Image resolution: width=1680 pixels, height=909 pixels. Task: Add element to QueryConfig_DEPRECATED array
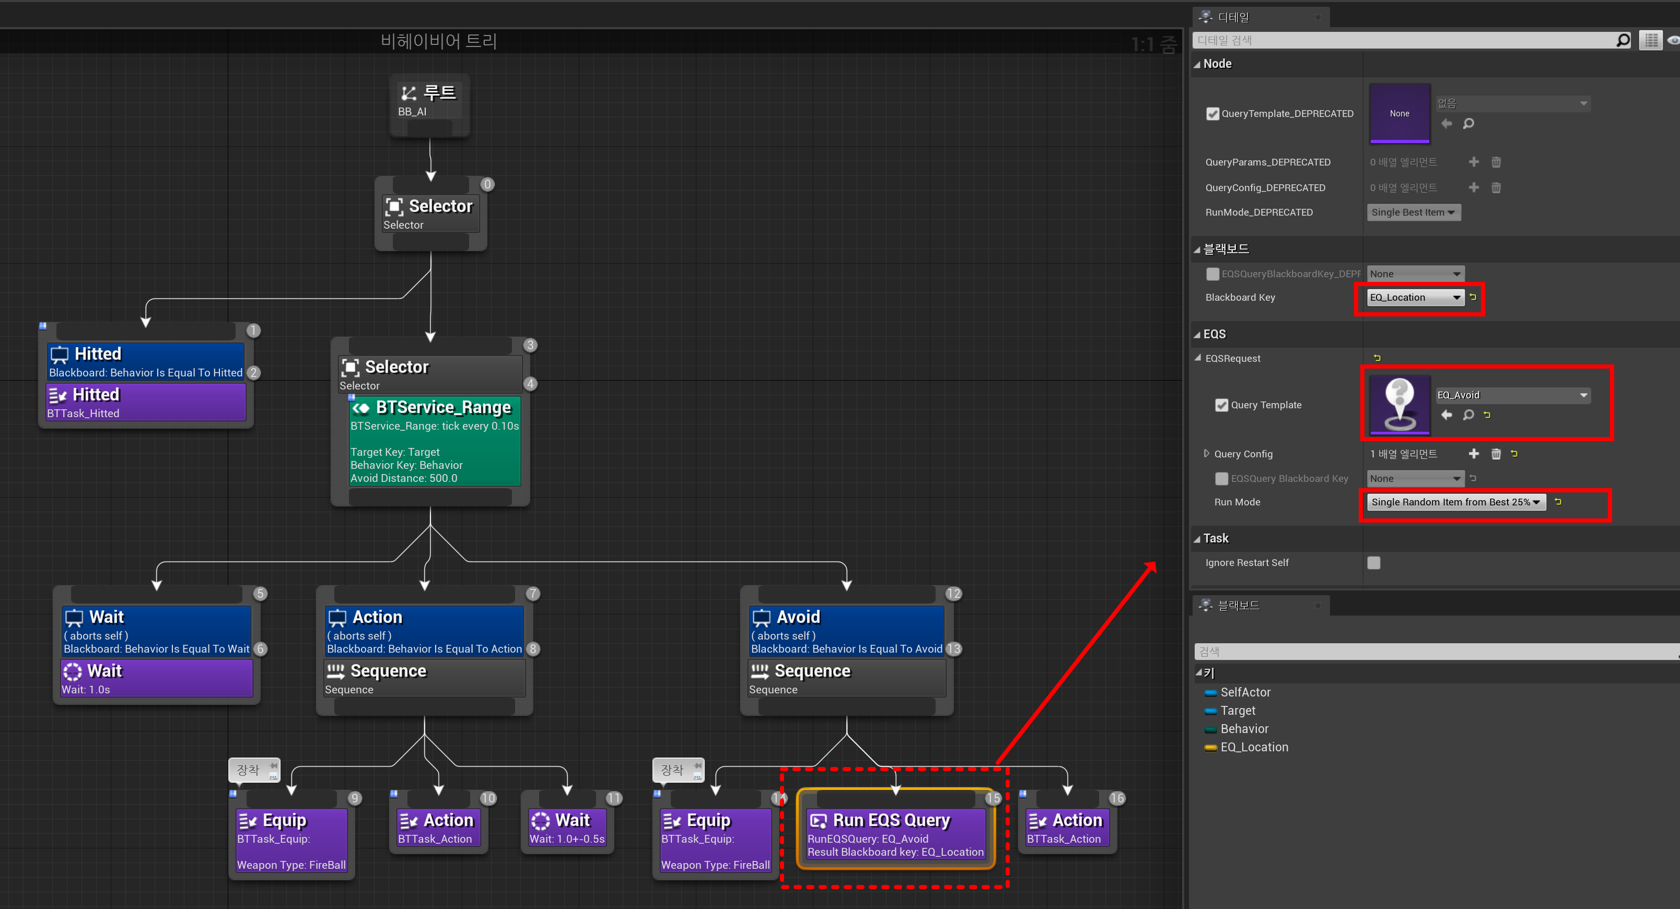(x=1473, y=187)
